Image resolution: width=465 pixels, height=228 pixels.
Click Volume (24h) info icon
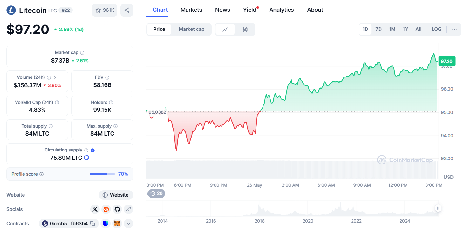click(49, 77)
